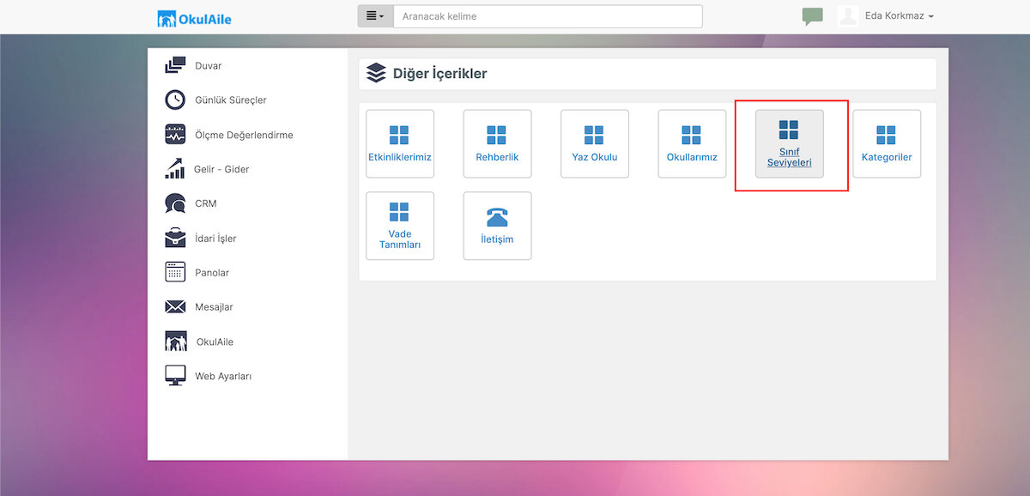
Task: Click the OkulAile logo in header
Action: [x=195, y=18]
